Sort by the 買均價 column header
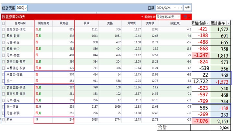 (131, 23)
